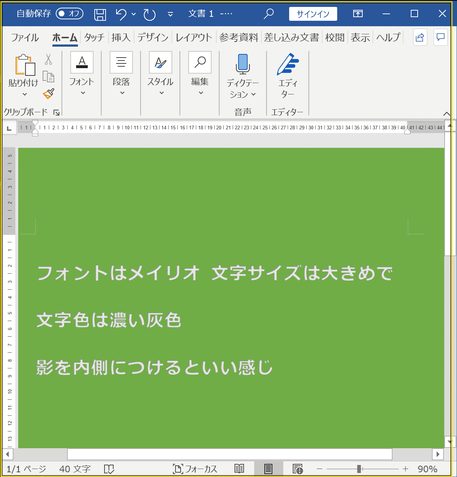Click the right indent marker on ruler
The height and width of the screenshot is (477, 457).
pyautogui.click(x=407, y=131)
